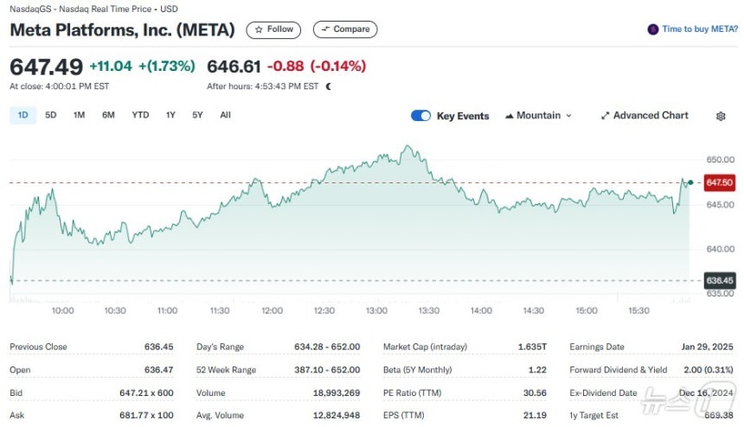This screenshot has height=427, width=744.
Task: Click the 647.50 price marker on chart
Action: click(720, 182)
